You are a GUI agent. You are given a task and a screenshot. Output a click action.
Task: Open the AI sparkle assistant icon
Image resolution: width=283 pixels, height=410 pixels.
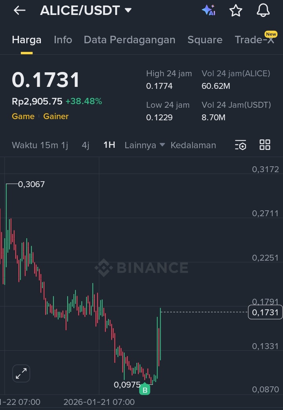[208, 11]
